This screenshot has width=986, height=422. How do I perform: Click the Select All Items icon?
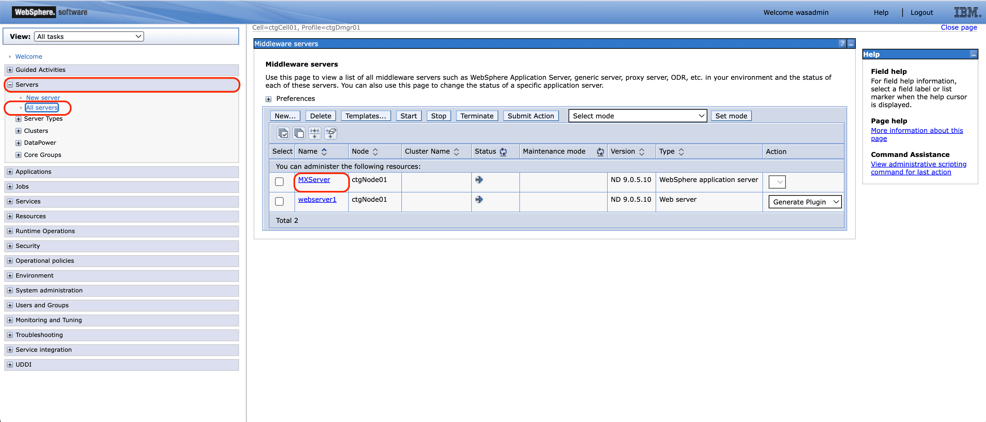coord(283,133)
